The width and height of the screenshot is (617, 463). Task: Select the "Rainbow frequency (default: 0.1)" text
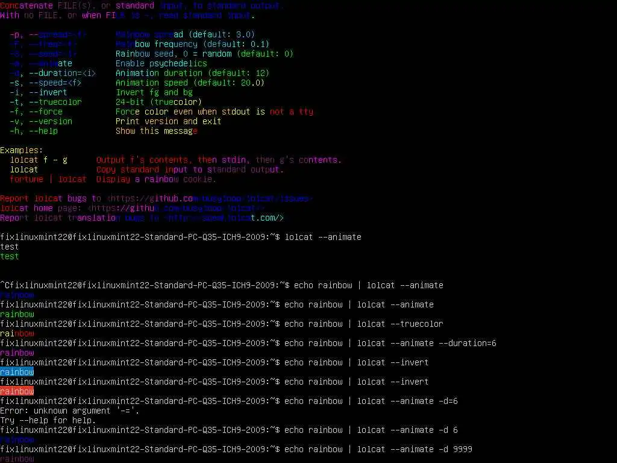[192, 44]
